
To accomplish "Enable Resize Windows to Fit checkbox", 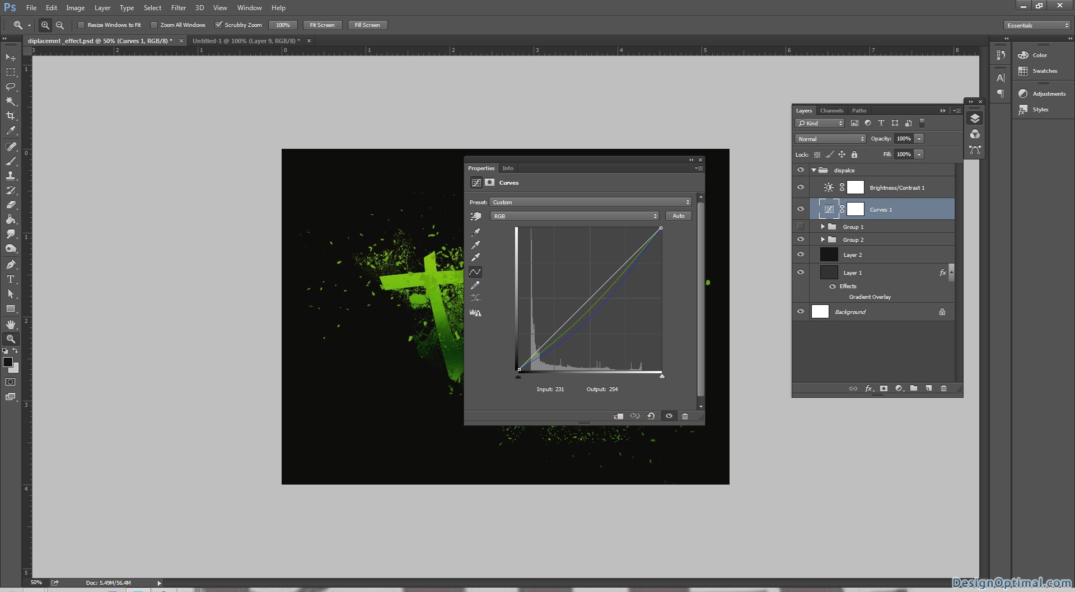I will pos(81,25).
